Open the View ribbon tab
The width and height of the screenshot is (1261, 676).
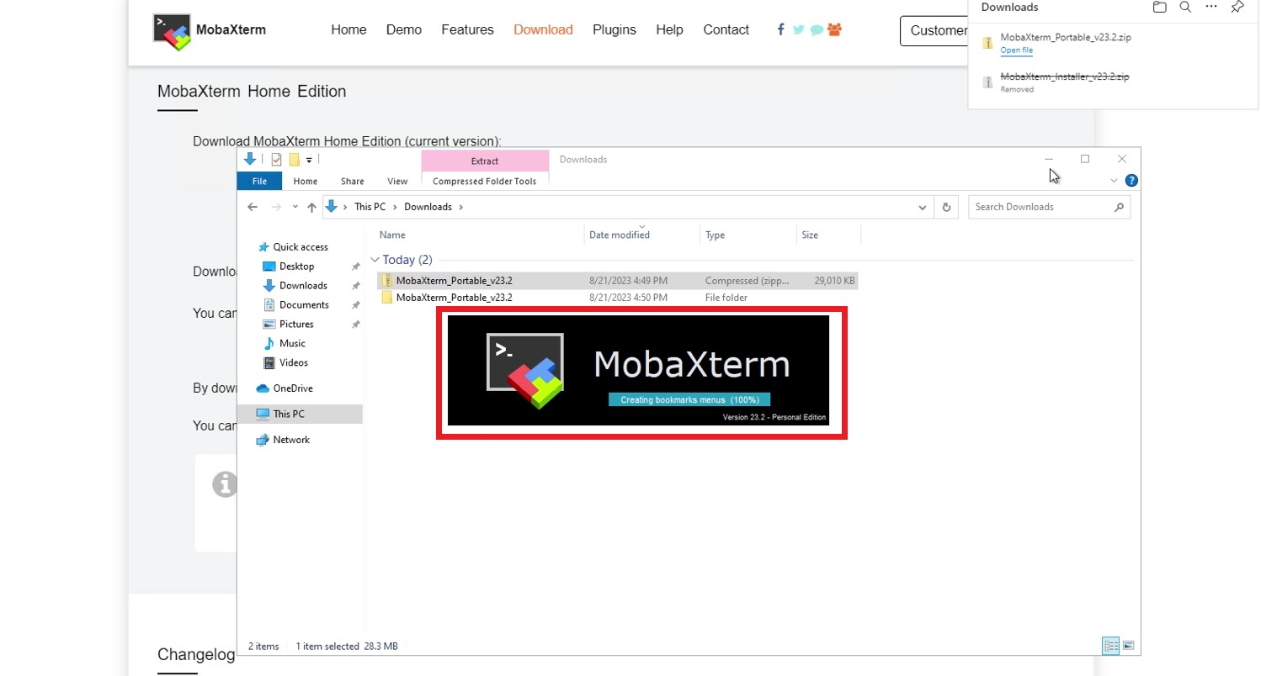pyautogui.click(x=397, y=181)
